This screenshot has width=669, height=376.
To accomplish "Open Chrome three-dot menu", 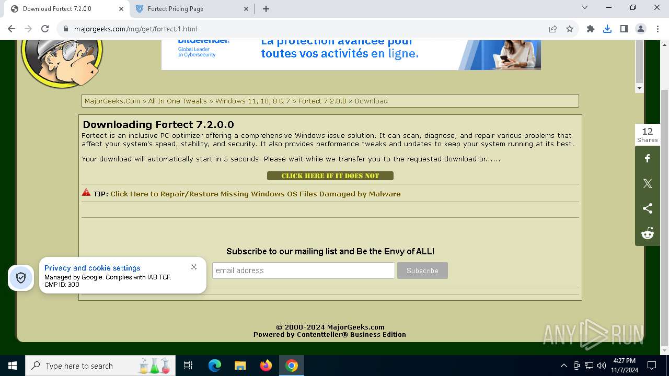I will pos(657,29).
